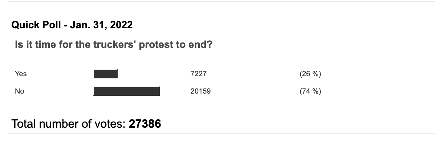Click the long dark bar for No votes
Viewport: 435px width, 156px height.
coord(126,91)
